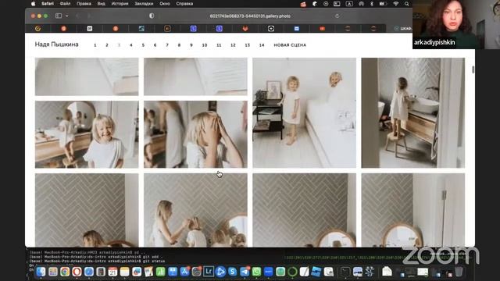Open the Правка menu
500x281 pixels.
[84, 4]
